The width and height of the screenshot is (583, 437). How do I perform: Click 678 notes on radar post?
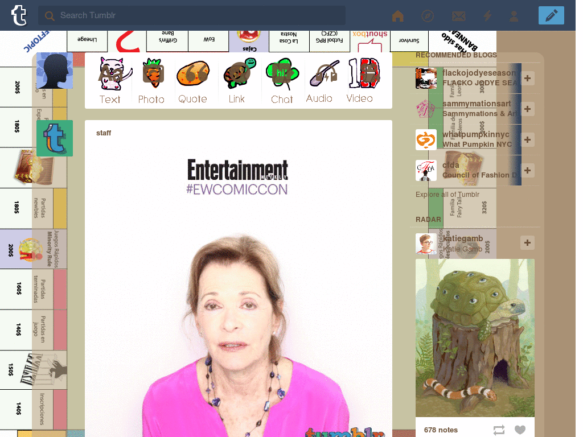pyautogui.click(x=441, y=430)
